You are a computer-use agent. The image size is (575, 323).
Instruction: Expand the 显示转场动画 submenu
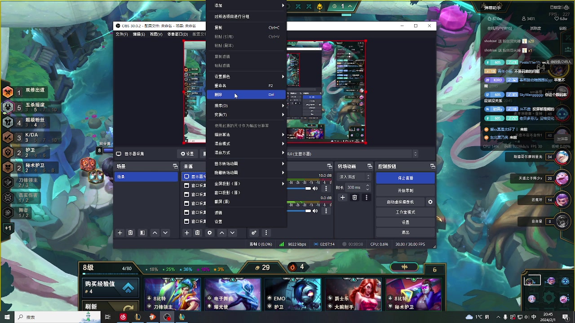247,164
